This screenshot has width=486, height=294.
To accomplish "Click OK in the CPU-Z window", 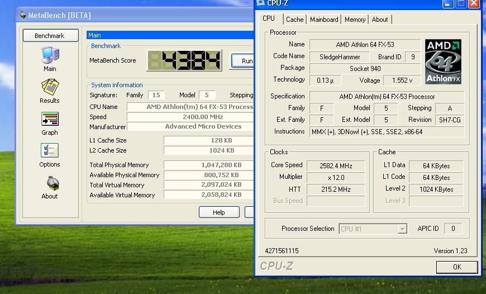I will coord(457,267).
